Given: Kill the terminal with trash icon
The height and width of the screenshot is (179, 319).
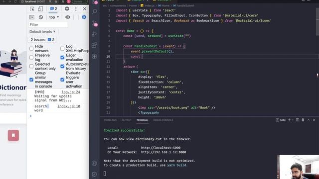Looking at the screenshot, I should pos(303,120).
